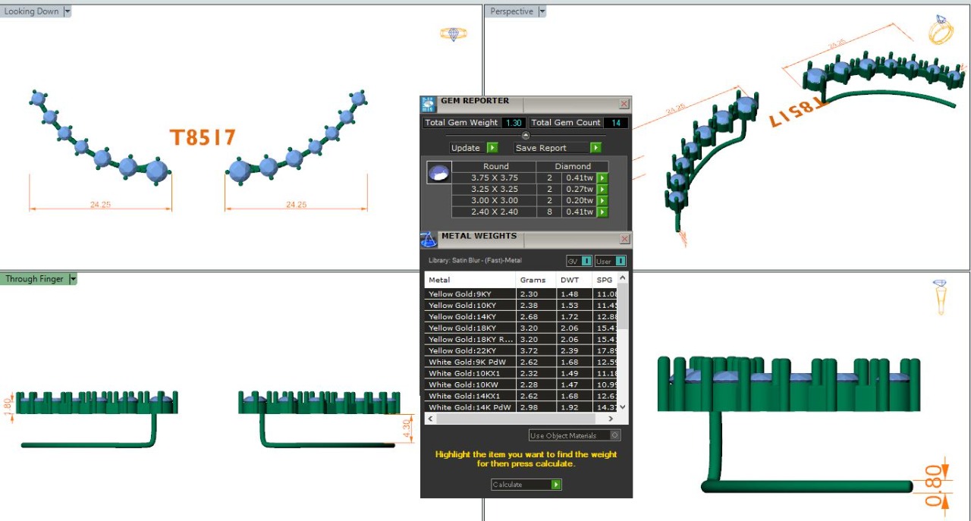
Task: Open the Perspective viewport dropdown
Action: coord(542,11)
